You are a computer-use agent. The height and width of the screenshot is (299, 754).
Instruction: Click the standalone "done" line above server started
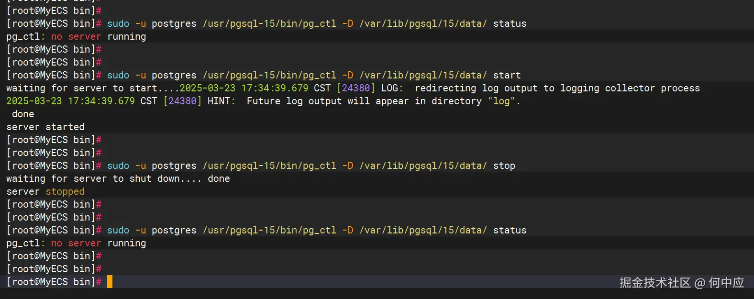[23, 114]
